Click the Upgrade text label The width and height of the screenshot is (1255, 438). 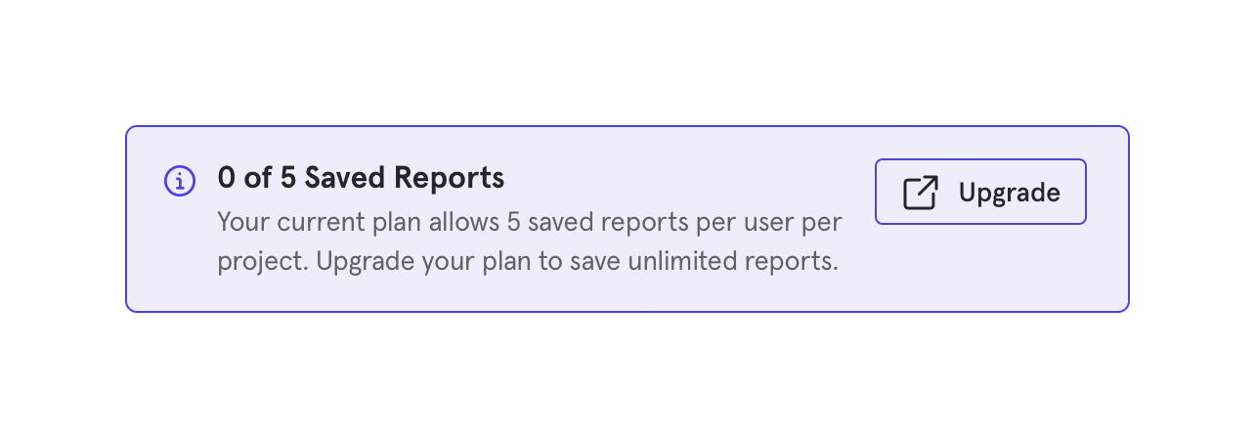click(x=1009, y=193)
